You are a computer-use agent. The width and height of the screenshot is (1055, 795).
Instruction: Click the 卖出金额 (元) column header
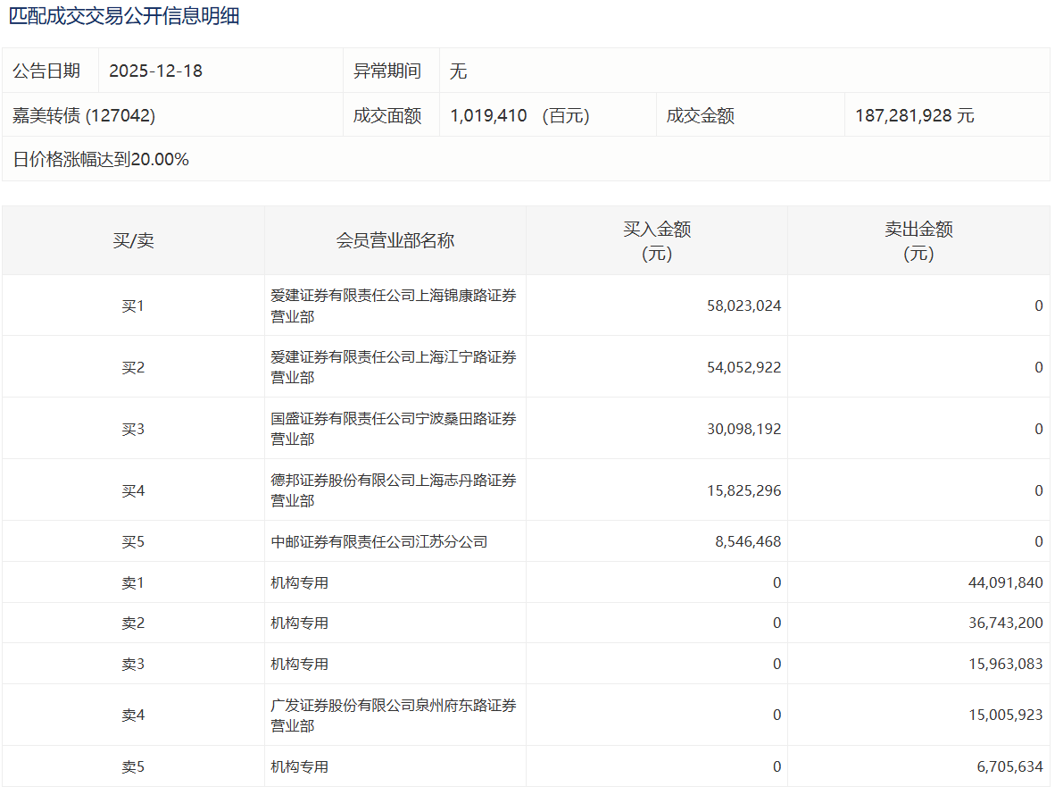918,241
